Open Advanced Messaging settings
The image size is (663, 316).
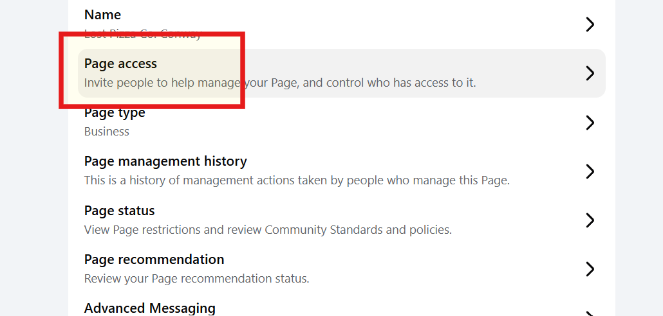[x=149, y=308]
